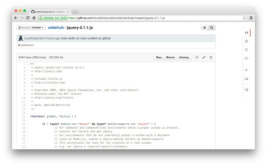The image size is (267, 166).
Task: Open the branch: master dropdown
Action: click(31, 27)
